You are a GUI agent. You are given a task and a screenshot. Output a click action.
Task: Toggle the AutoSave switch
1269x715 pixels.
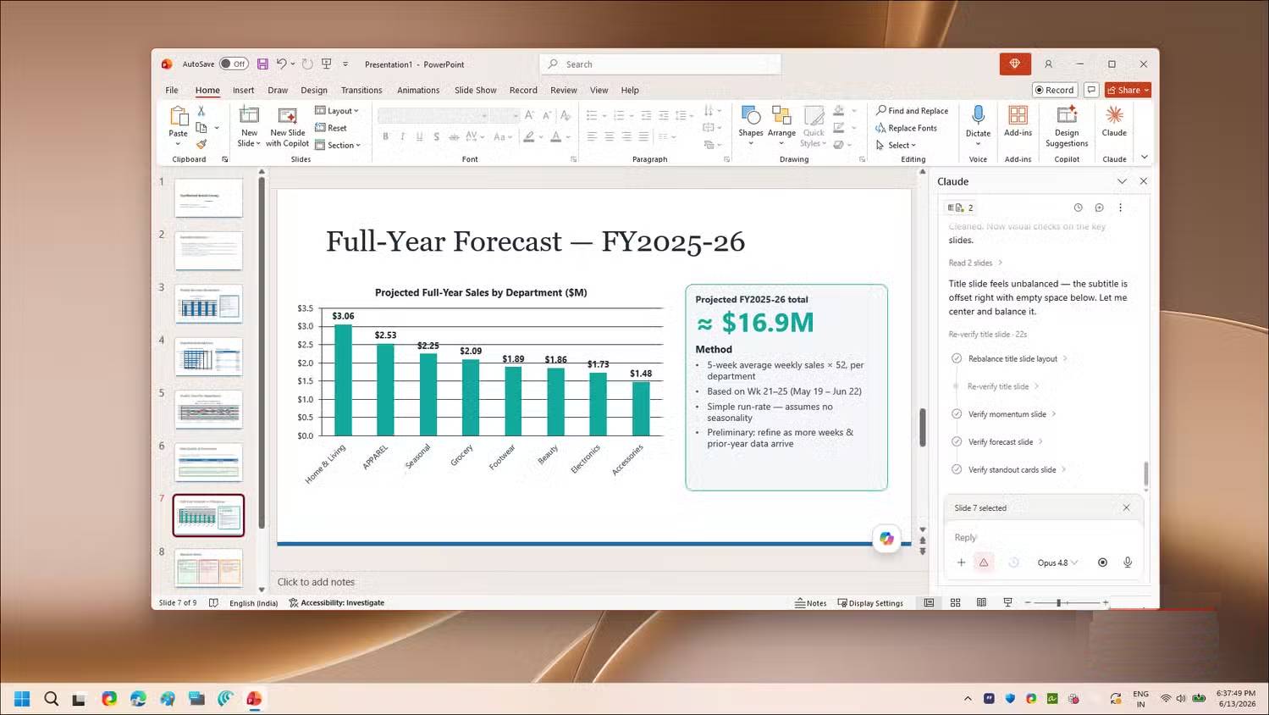click(234, 64)
